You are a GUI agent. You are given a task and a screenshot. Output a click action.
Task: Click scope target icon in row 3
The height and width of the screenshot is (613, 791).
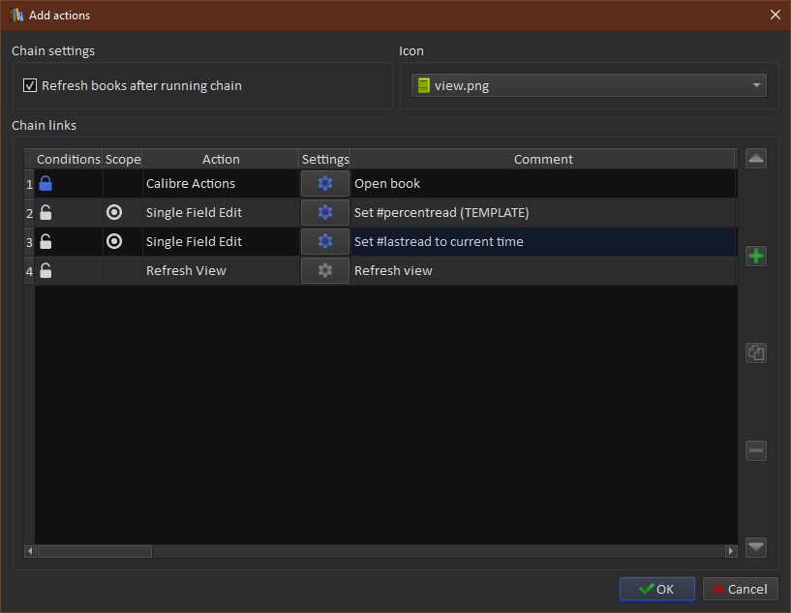coord(114,242)
